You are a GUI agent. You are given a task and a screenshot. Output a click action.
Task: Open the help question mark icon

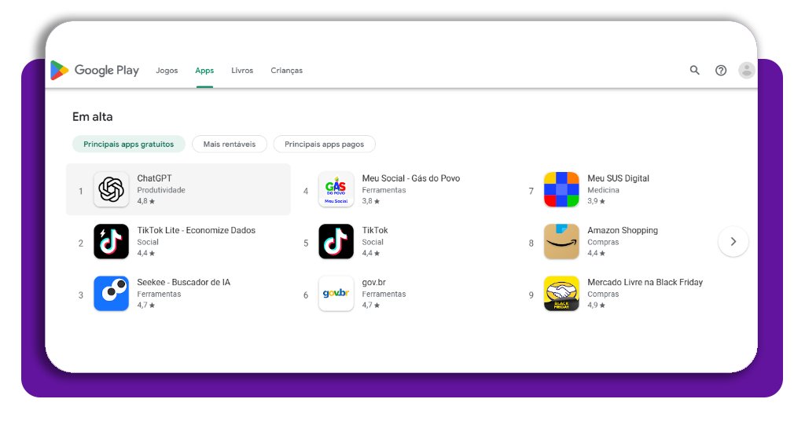coord(721,70)
